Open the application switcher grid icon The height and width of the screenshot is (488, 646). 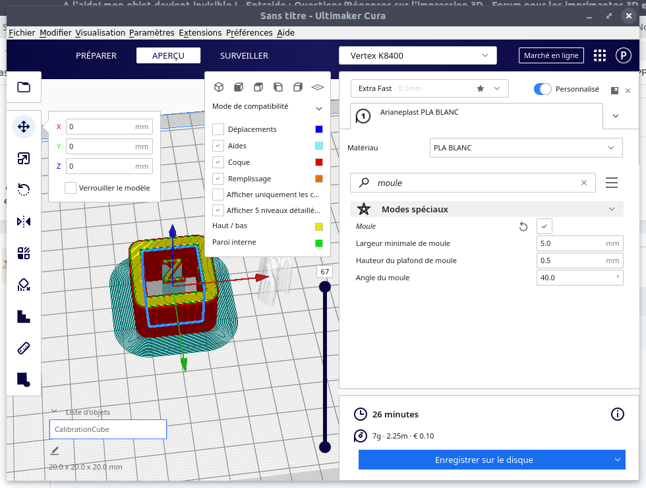tap(600, 55)
